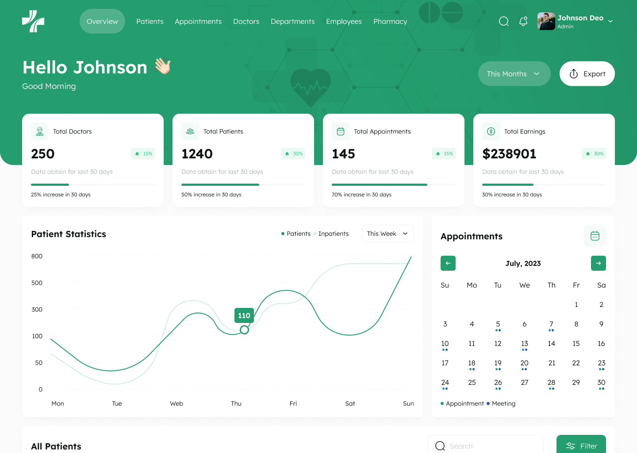The height and width of the screenshot is (453, 637).
Task: Switch to the Pharmacy tab
Action: (390, 21)
